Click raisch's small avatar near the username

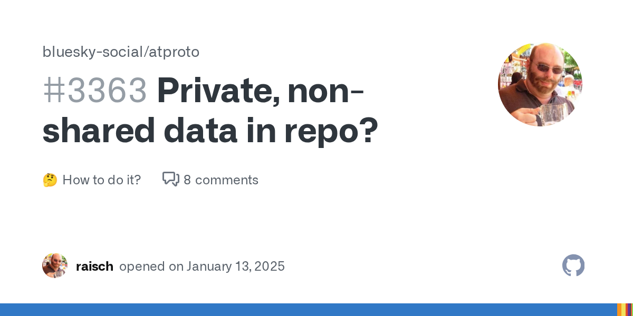(55, 266)
